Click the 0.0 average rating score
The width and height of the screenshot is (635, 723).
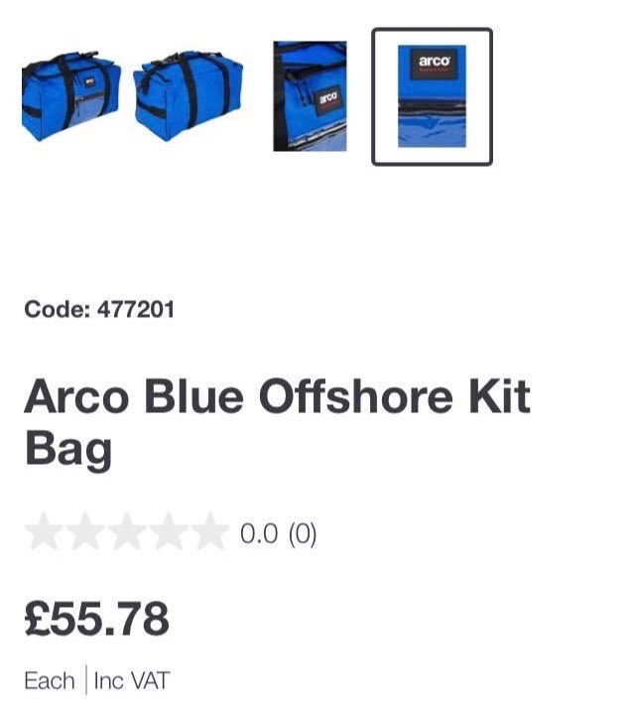[259, 534]
